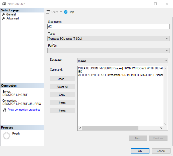The height and width of the screenshot is (156, 173).
Task: Confirm with the OK button
Action: tap(140, 151)
